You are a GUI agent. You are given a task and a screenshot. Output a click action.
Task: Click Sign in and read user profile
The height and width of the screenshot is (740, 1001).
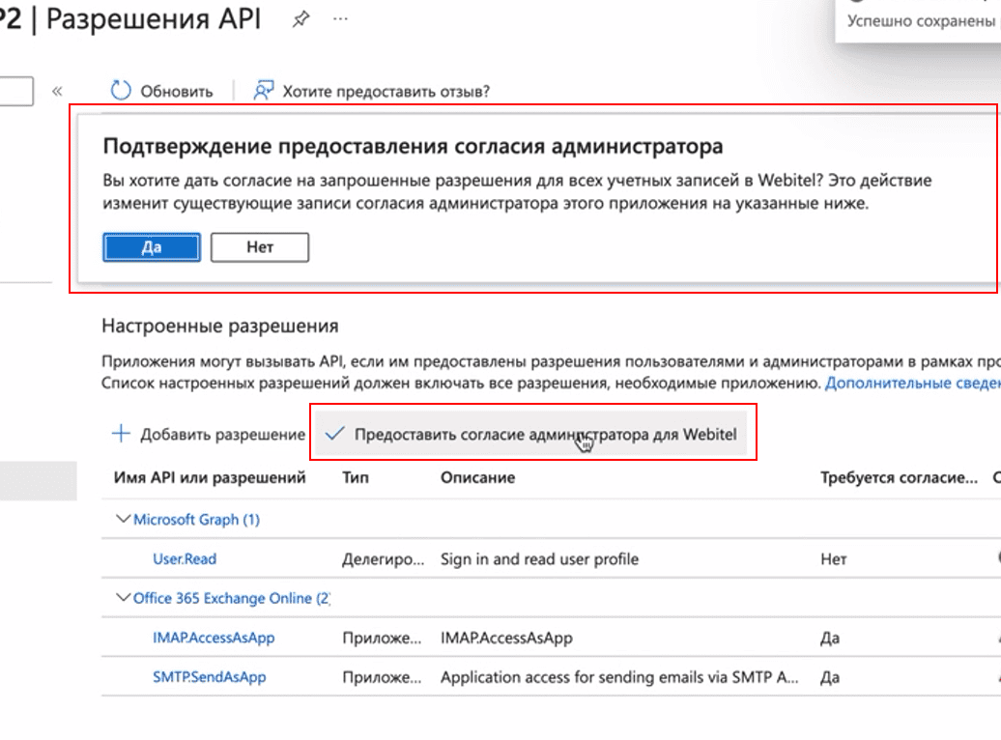coord(539,559)
